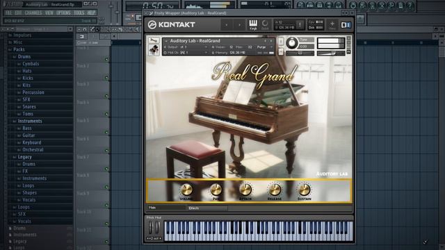This screenshot has width=445, height=250.
Task: Toggle Track 1 mute green light
Action: coord(106,60)
